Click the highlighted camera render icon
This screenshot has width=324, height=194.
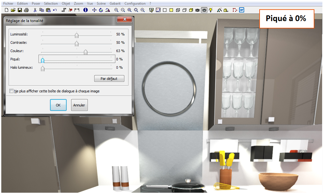(204, 10)
